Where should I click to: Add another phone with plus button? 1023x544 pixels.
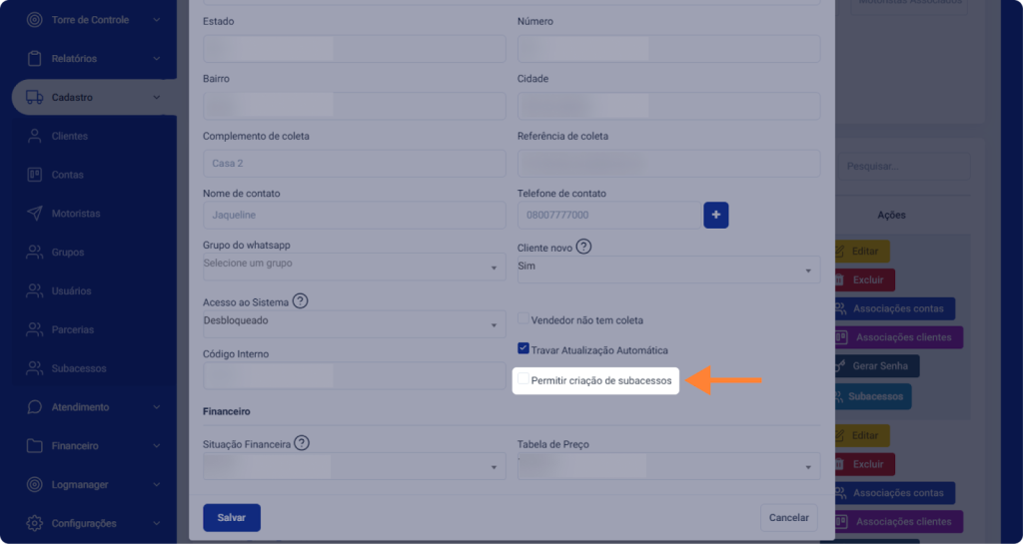[716, 215]
